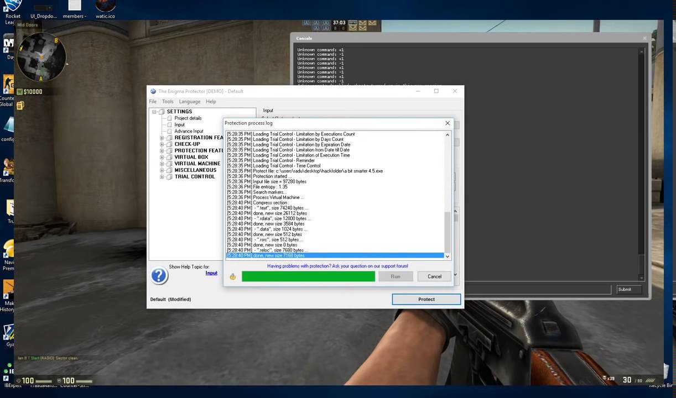Expand the CHECK-UP tree node
The height and width of the screenshot is (398, 676).
coord(162,144)
